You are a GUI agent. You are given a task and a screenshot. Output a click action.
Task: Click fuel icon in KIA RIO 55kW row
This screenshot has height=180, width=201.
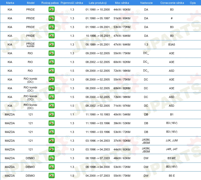[51, 53]
